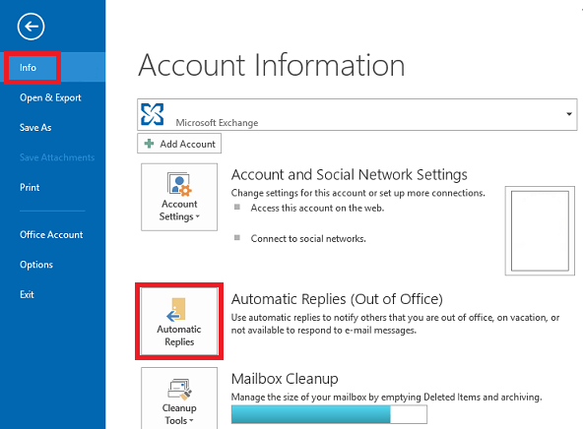Screen dimensions: 583x429
Task: Click Account and Social Network Settings heading
Action: [350, 174]
